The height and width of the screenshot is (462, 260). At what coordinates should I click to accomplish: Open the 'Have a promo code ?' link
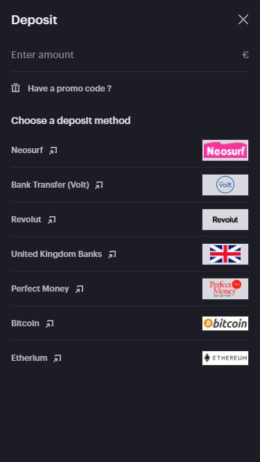tap(69, 89)
